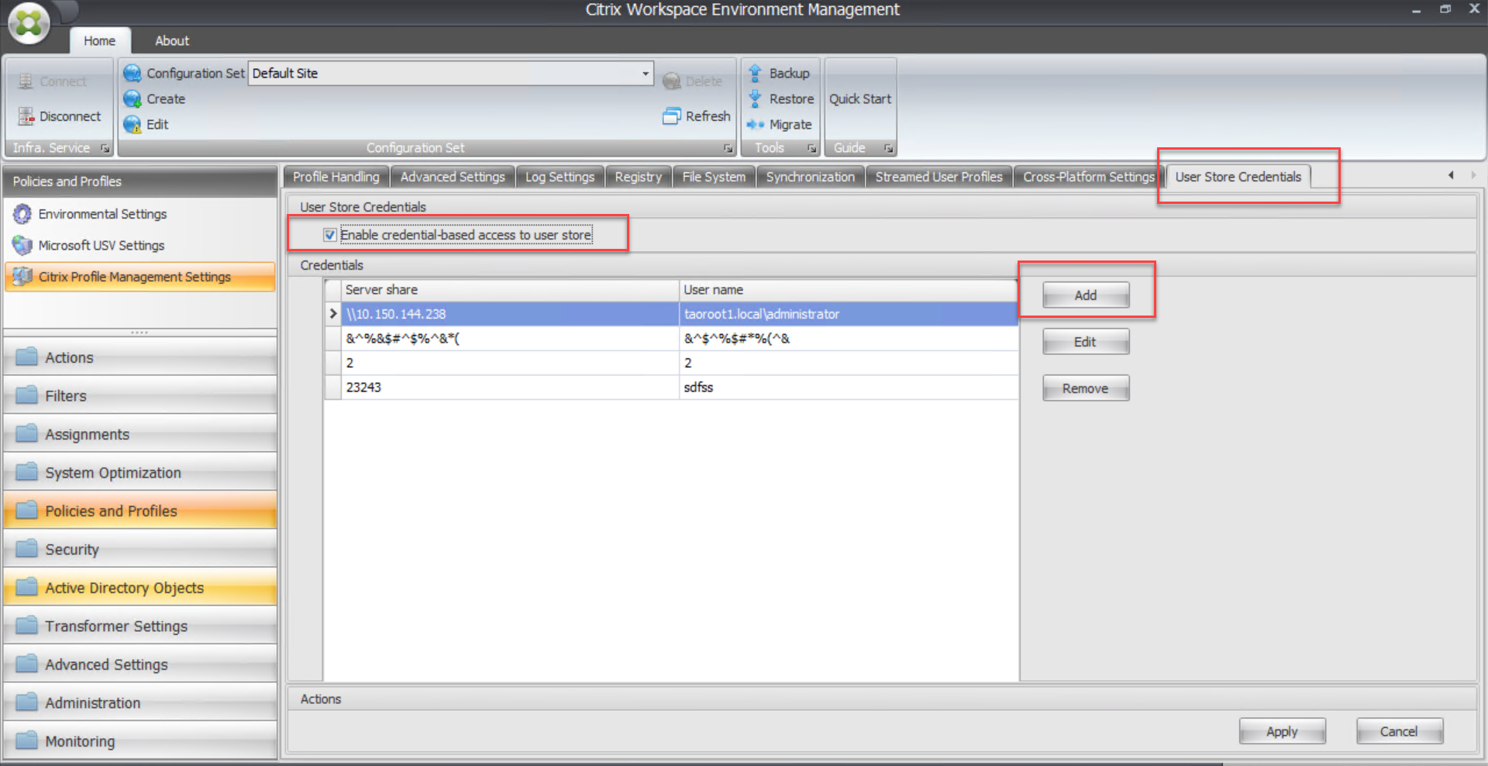Select the credential row for server share 23243
Viewport: 1488px width, 766px height.
point(504,387)
